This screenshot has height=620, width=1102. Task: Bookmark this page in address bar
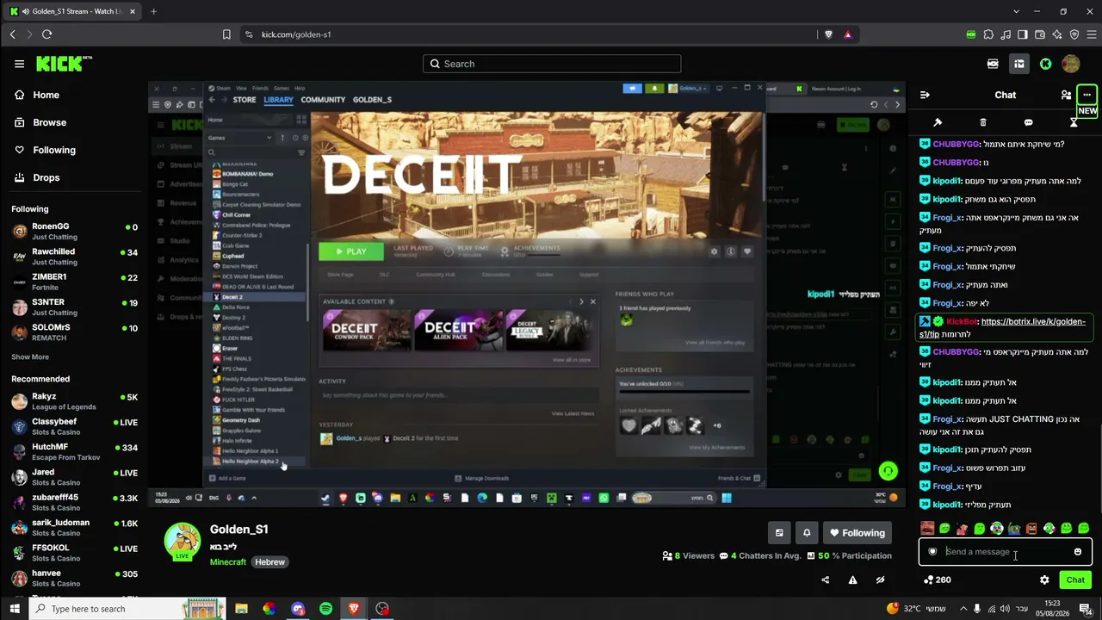226,34
